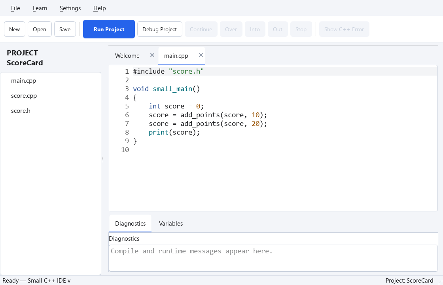Switch to the Diagnostics tab
443x285 pixels.
(130, 223)
